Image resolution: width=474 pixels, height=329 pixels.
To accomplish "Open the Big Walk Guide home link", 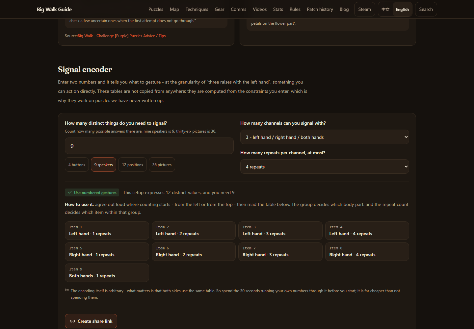I will tap(54, 9).
